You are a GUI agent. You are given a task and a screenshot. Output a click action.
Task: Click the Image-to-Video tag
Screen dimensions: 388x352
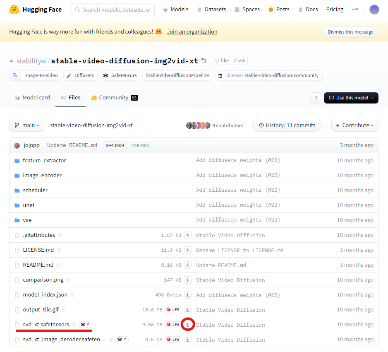click(x=35, y=75)
